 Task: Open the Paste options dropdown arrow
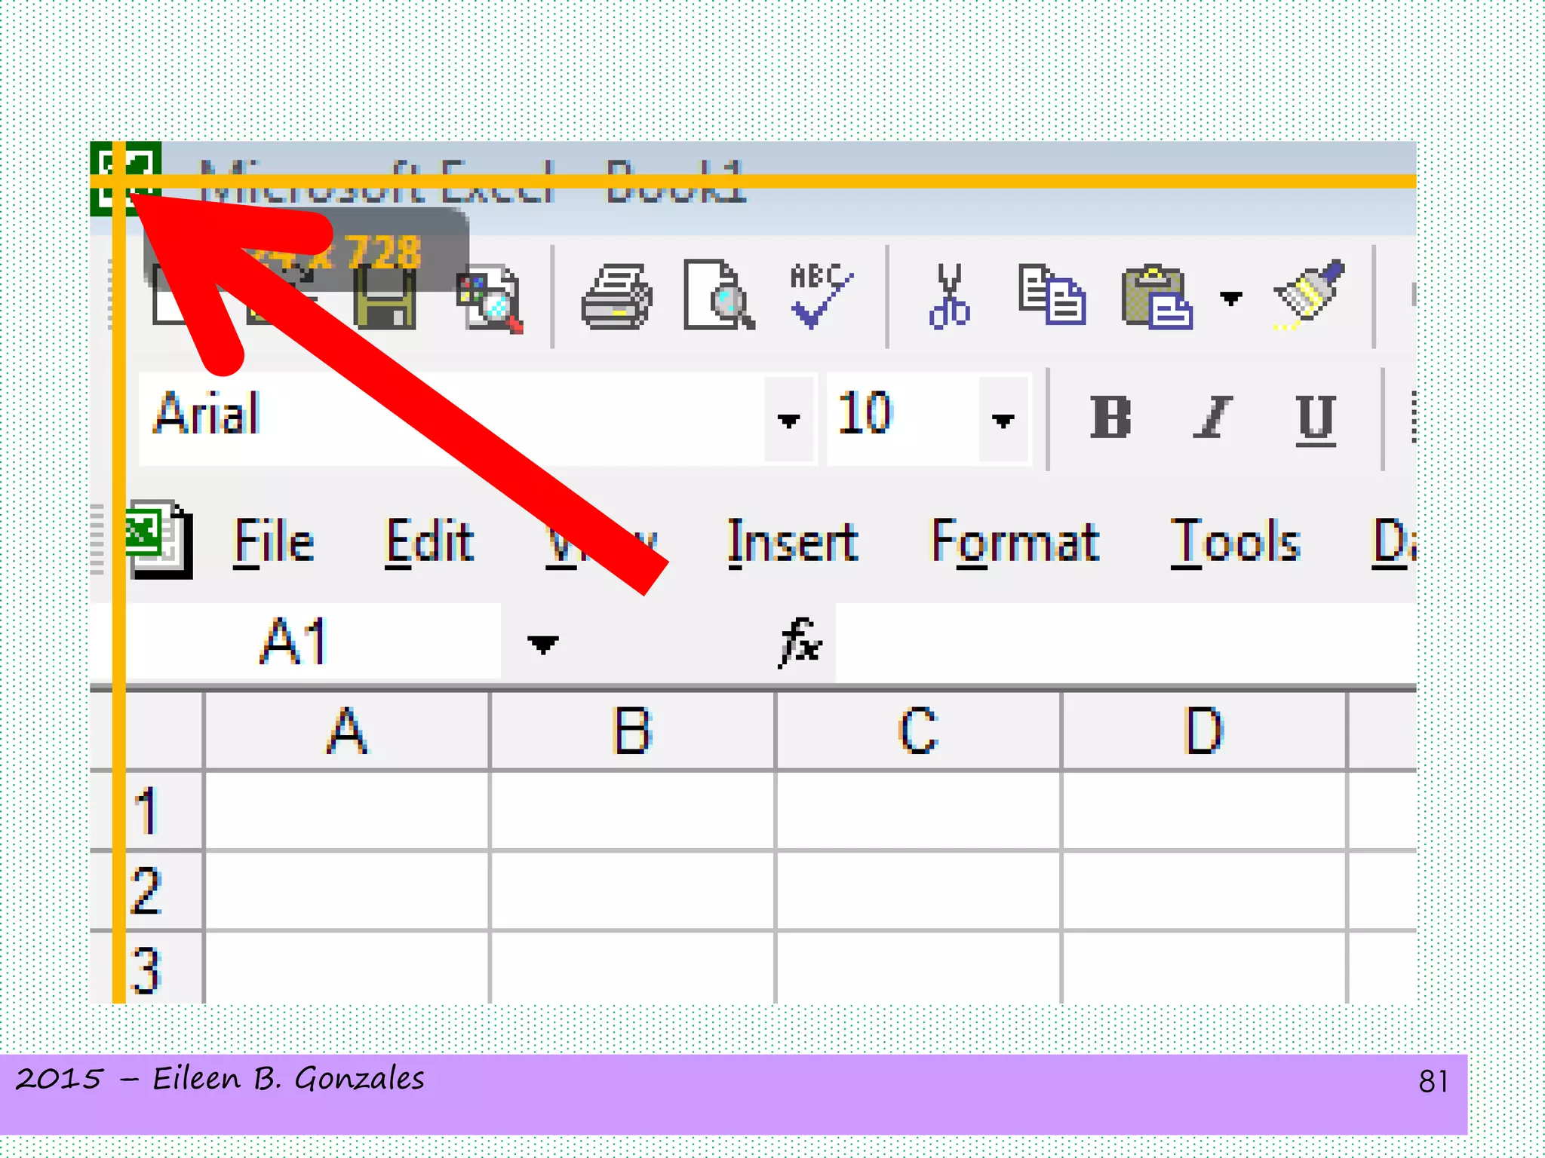click(1230, 299)
